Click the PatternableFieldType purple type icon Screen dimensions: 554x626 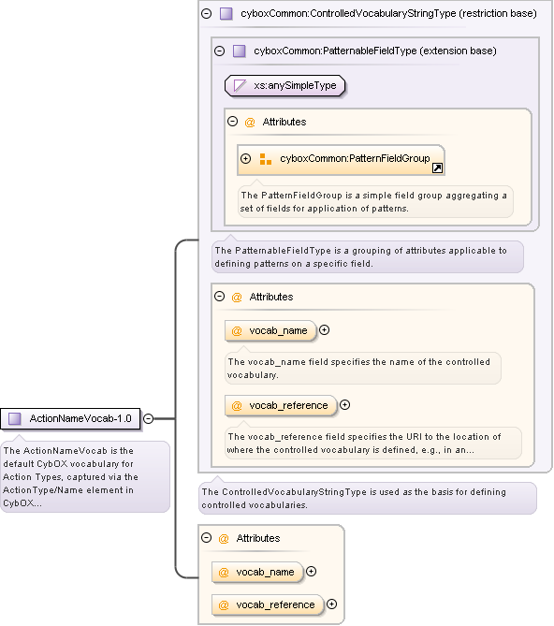coord(240,51)
